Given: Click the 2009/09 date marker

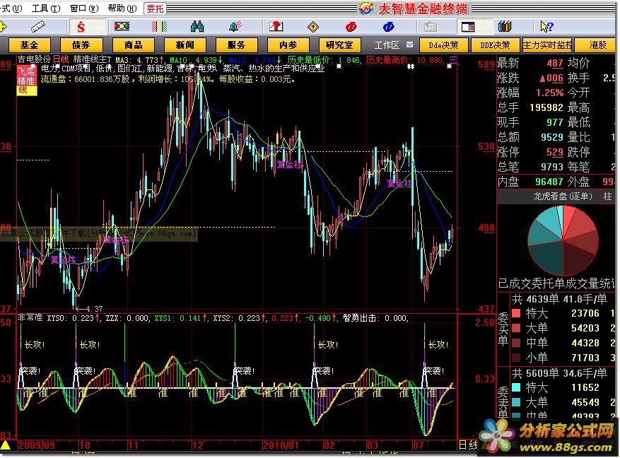Looking at the screenshot, I should [x=36, y=445].
